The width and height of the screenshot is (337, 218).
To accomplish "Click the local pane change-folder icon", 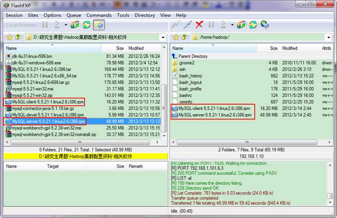I will [x=75, y=25].
